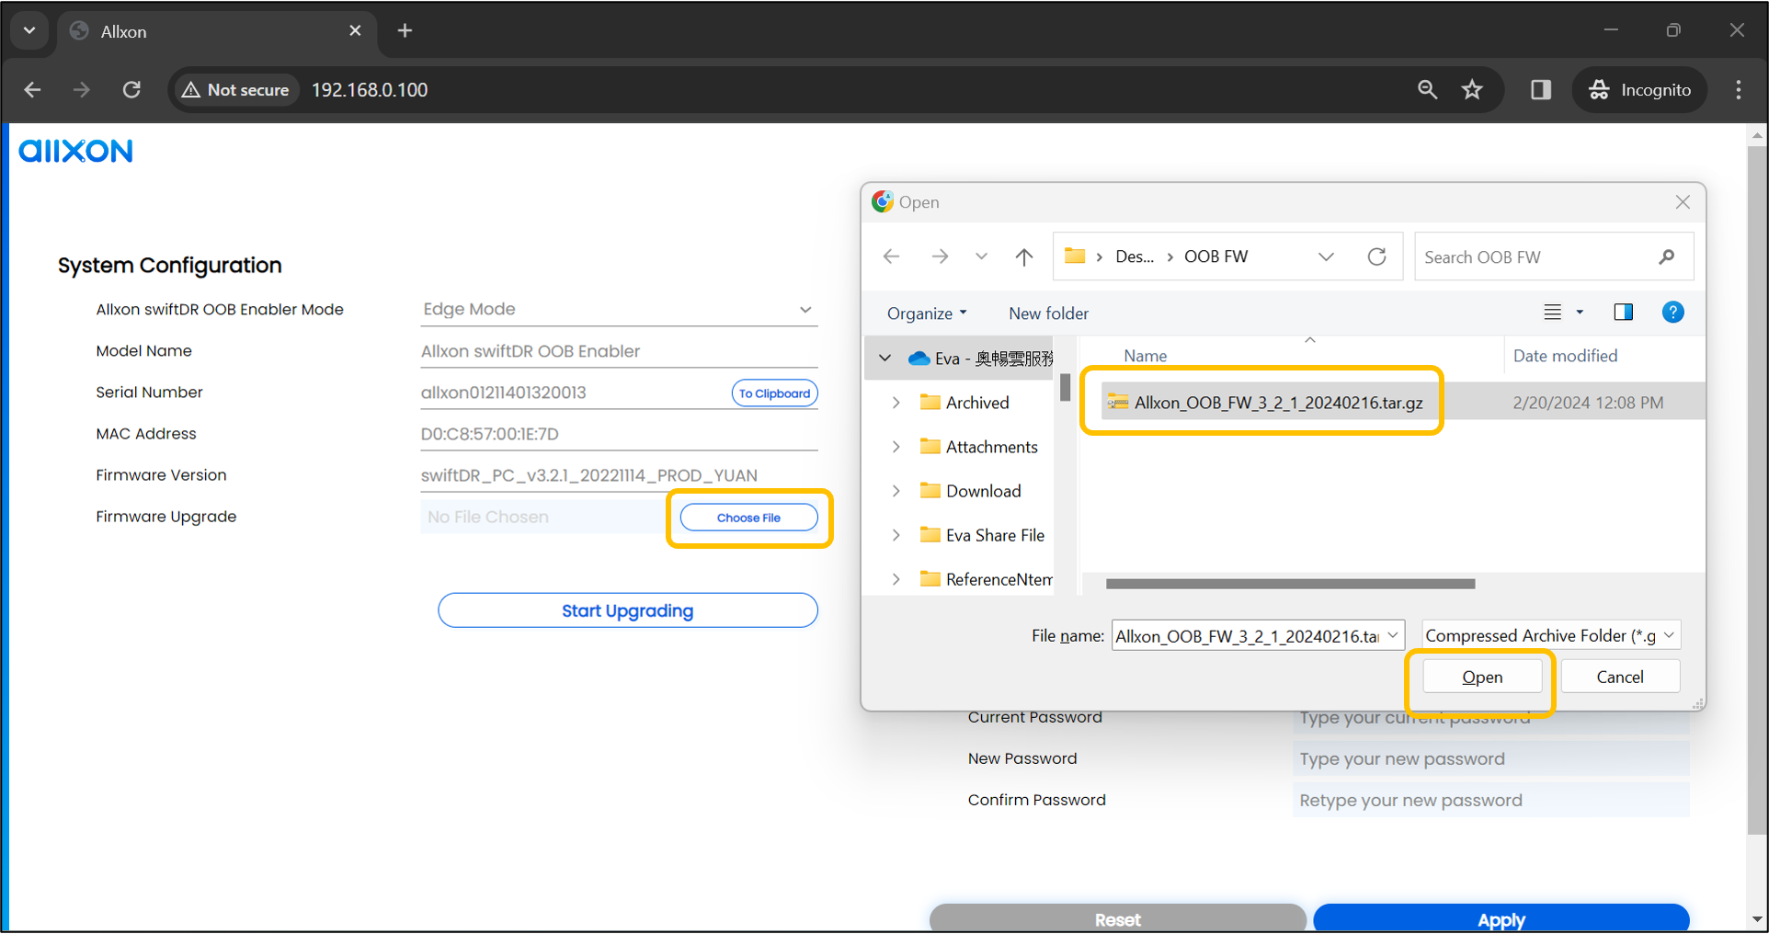Image resolution: width=1769 pixels, height=934 pixels.
Task: Click the blue help question mark
Action: tap(1672, 312)
